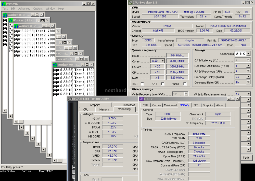Click the Worker #10 scroll-left arrow

point(5,110)
